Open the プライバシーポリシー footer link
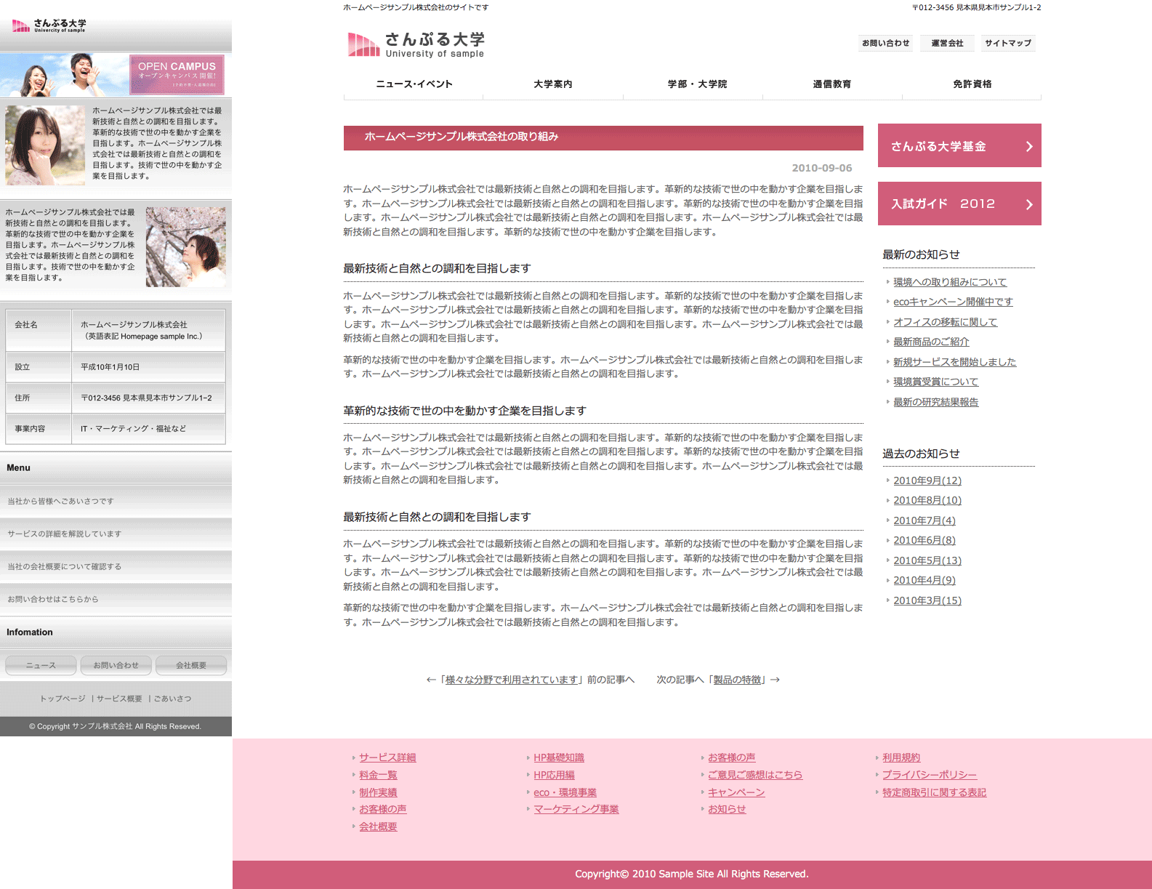This screenshot has width=1152, height=889. (x=929, y=775)
